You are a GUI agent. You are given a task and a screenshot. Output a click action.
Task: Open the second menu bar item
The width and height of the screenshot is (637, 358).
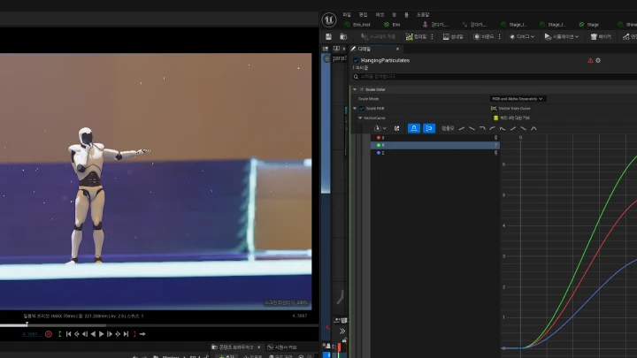pos(364,15)
